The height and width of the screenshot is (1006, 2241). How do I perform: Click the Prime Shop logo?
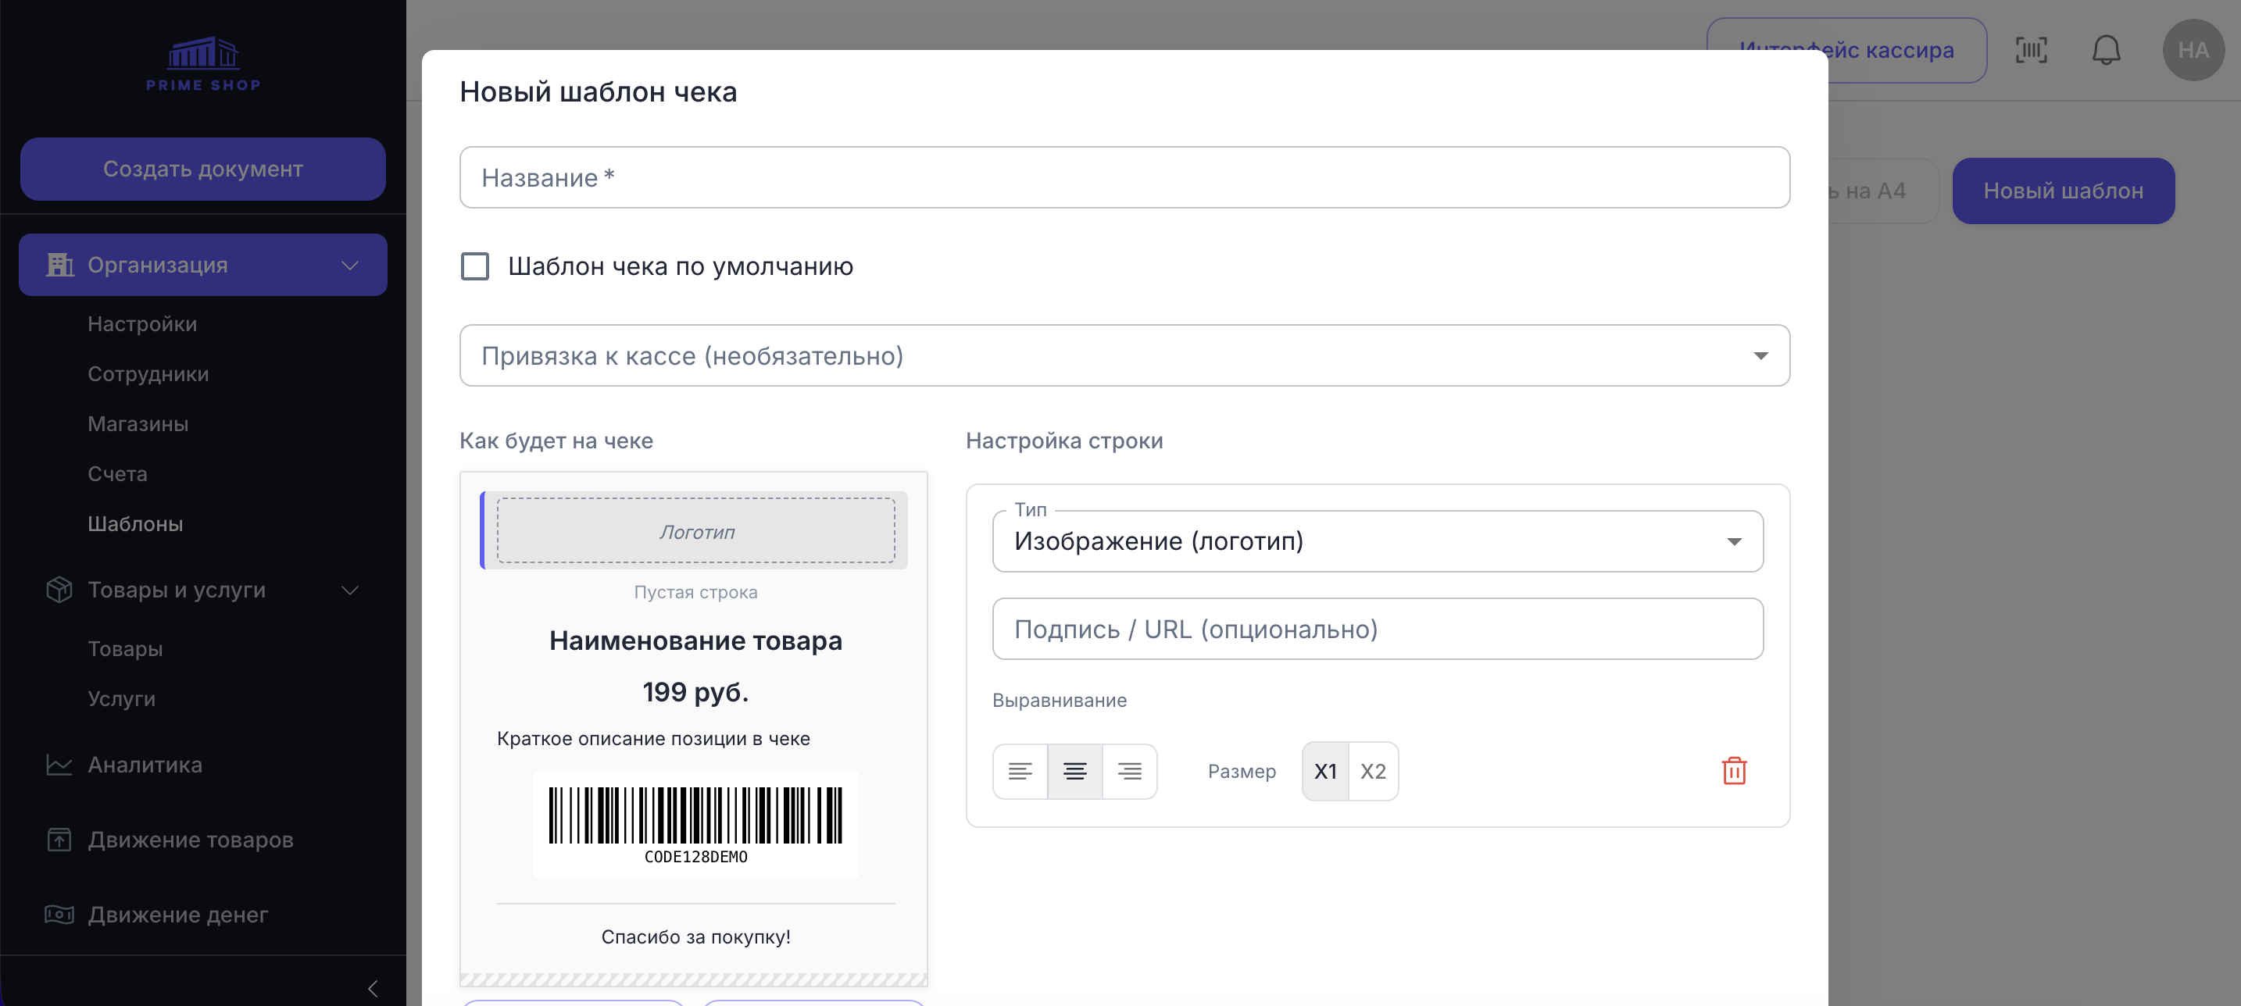(204, 63)
